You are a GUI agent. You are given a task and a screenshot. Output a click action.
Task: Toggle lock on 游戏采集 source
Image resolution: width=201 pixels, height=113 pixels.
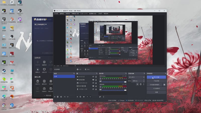tap(96, 80)
